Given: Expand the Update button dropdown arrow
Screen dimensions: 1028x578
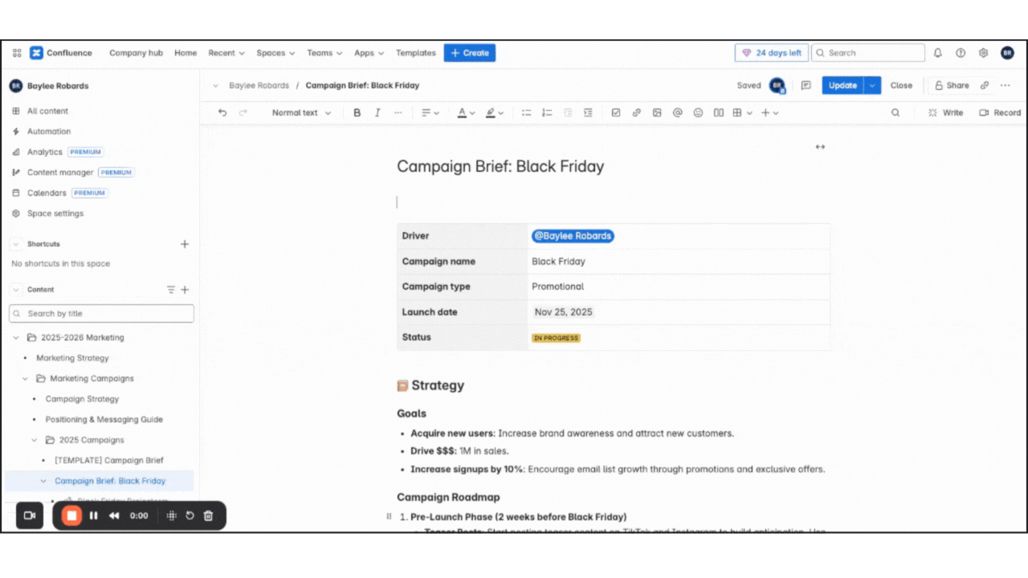Looking at the screenshot, I should coord(872,85).
